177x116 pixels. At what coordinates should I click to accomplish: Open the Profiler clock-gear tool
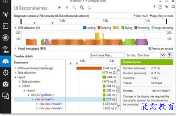point(5,73)
